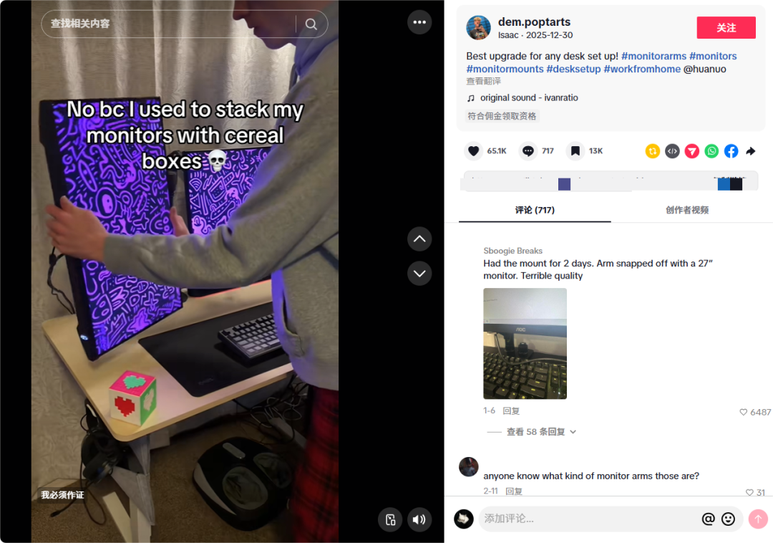The height and width of the screenshot is (543, 773).
Task: Open comments via speech bubble icon
Action: click(528, 151)
